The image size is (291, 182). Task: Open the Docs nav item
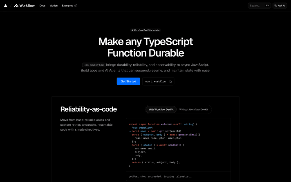pyautogui.click(x=43, y=6)
